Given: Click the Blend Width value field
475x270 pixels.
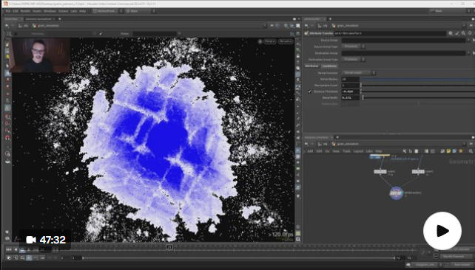Looking at the screenshot, I should pyautogui.click(x=350, y=97).
